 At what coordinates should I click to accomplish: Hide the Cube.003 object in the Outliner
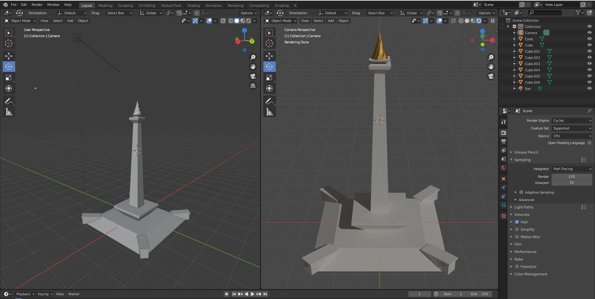[x=589, y=64]
